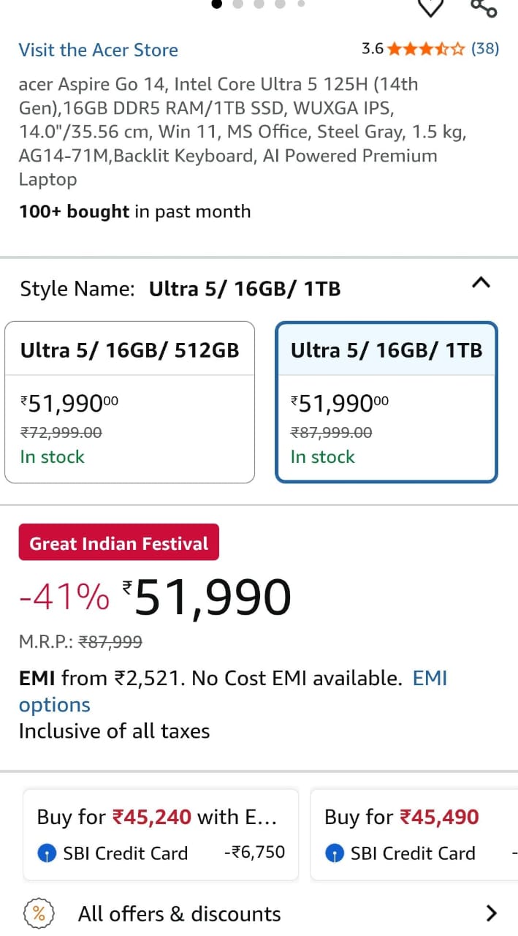Screen dimensions: 518x936
Task: Visit the Acer Store link
Action: point(98,50)
